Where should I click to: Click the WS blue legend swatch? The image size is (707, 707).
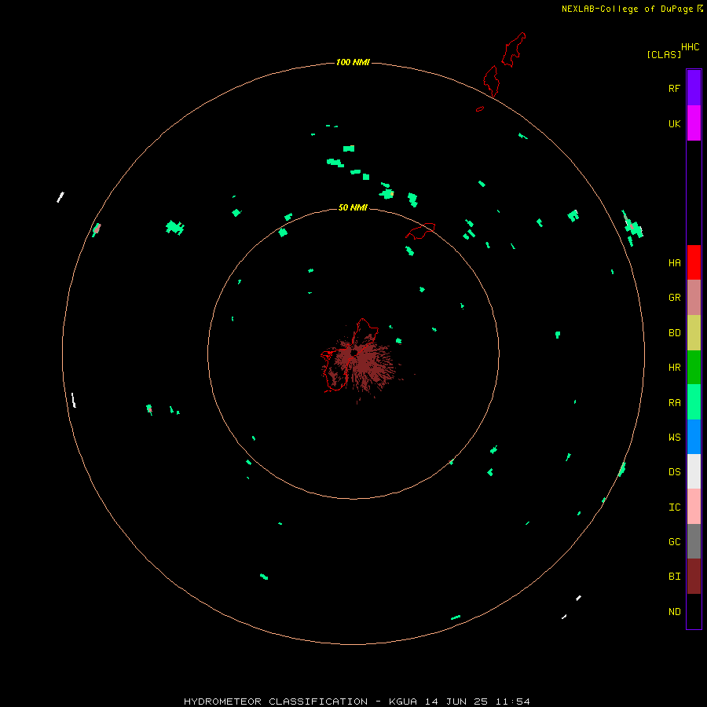click(694, 437)
